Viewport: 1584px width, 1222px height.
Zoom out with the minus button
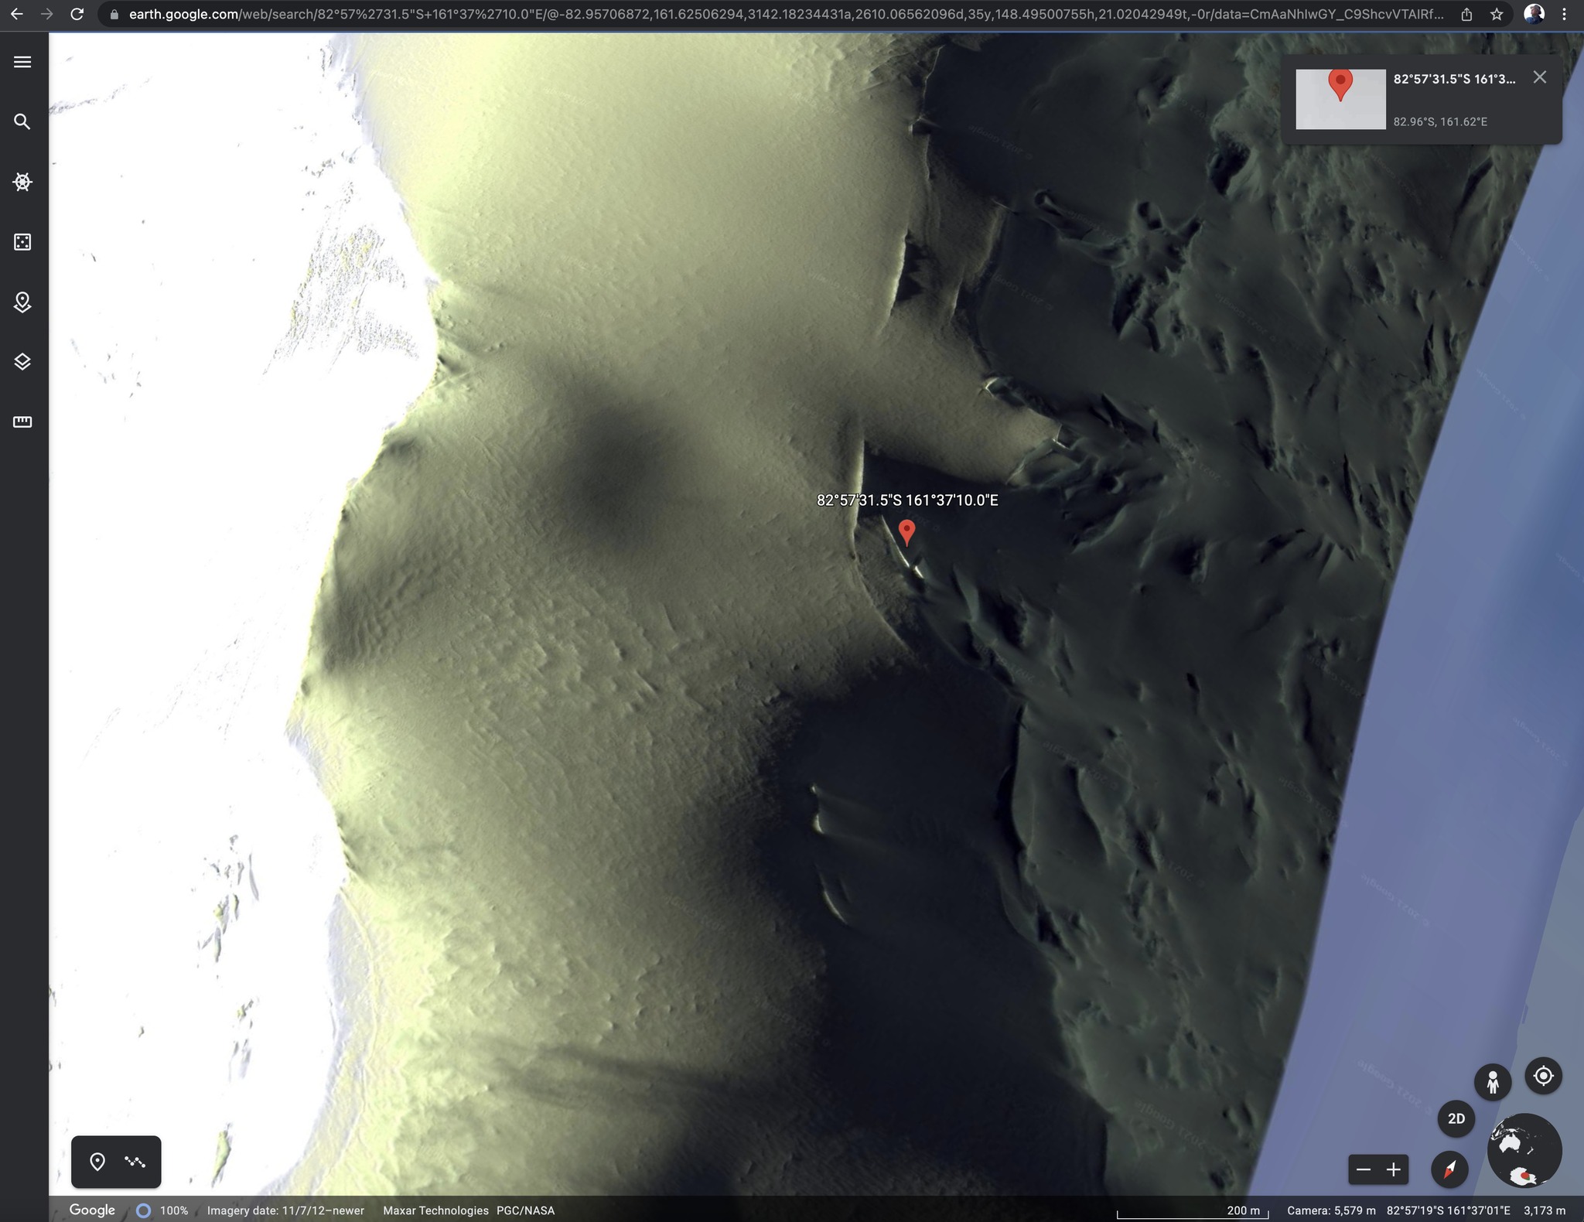[x=1364, y=1169]
